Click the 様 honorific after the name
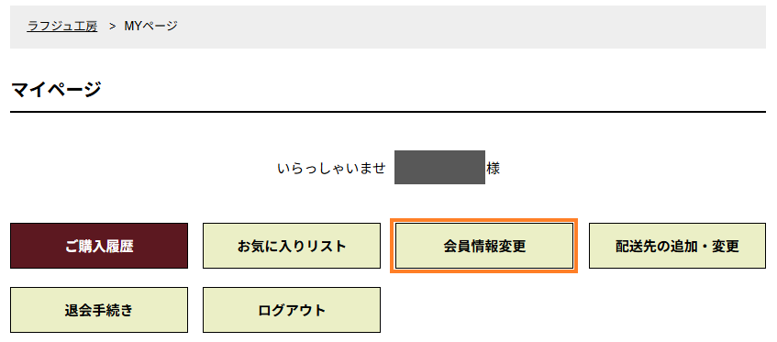The height and width of the screenshot is (342, 777). 493,169
